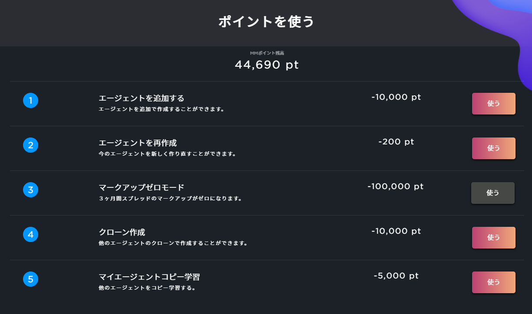Select the エージェントを追加する title
Screen dimensions: 532x314
(142, 98)
